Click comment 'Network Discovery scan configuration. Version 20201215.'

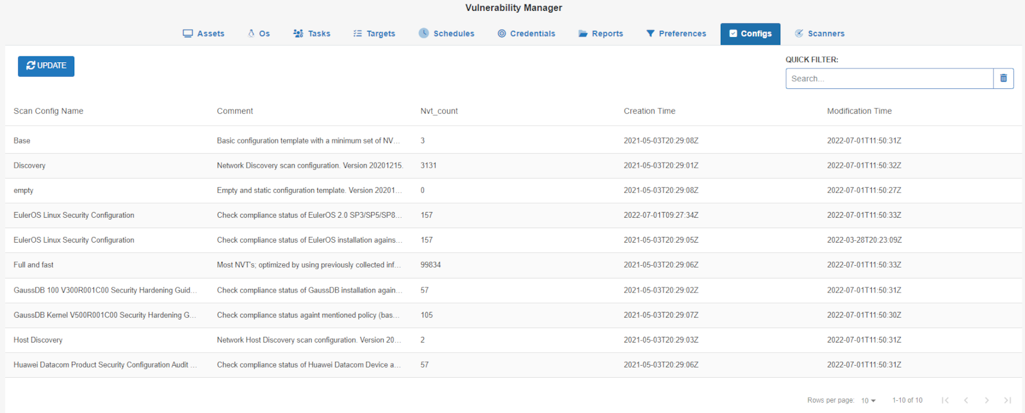coord(310,166)
